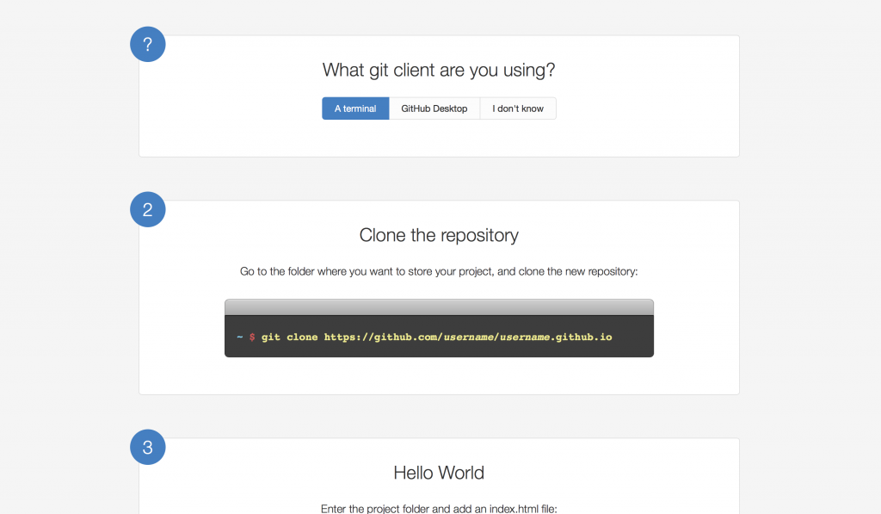
Task: Click the "Hello World" heading
Action: pos(439,473)
